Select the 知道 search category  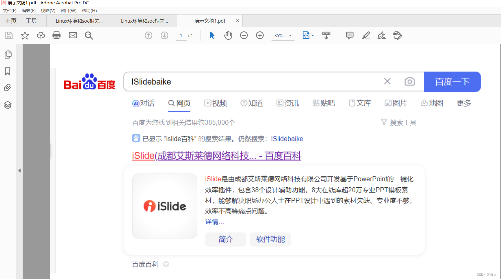(x=252, y=103)
